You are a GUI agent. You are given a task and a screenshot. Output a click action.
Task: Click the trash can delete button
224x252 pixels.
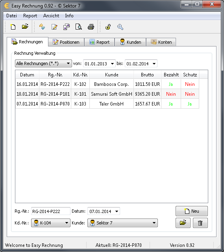200,223
